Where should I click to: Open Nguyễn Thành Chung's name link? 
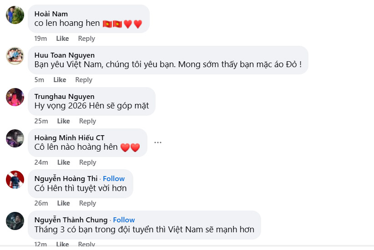pos(71,220)
